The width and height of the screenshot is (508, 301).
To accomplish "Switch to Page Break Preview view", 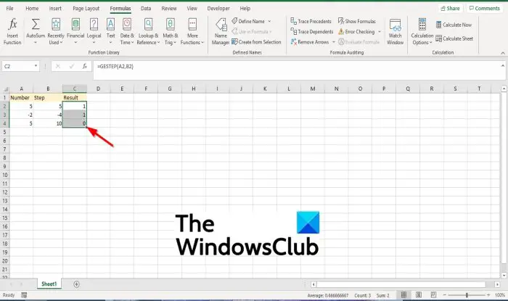I will point(433,295).
